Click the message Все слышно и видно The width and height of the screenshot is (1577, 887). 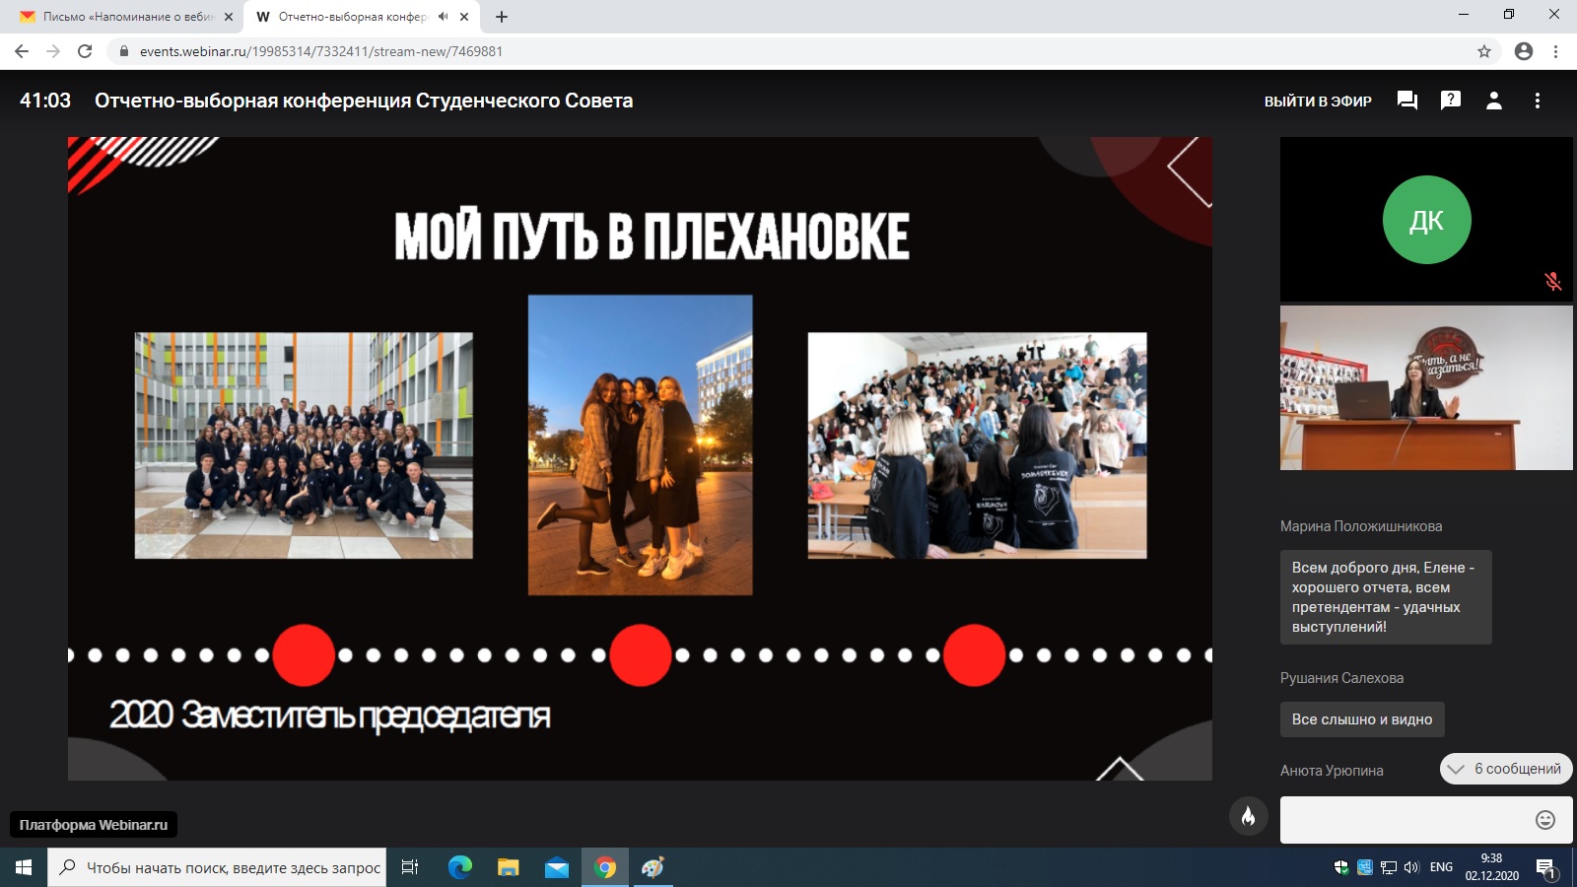click(x=1362, y=719)
